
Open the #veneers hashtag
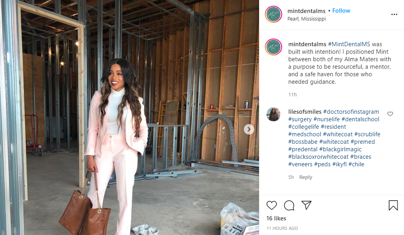(x=300, y=164)
